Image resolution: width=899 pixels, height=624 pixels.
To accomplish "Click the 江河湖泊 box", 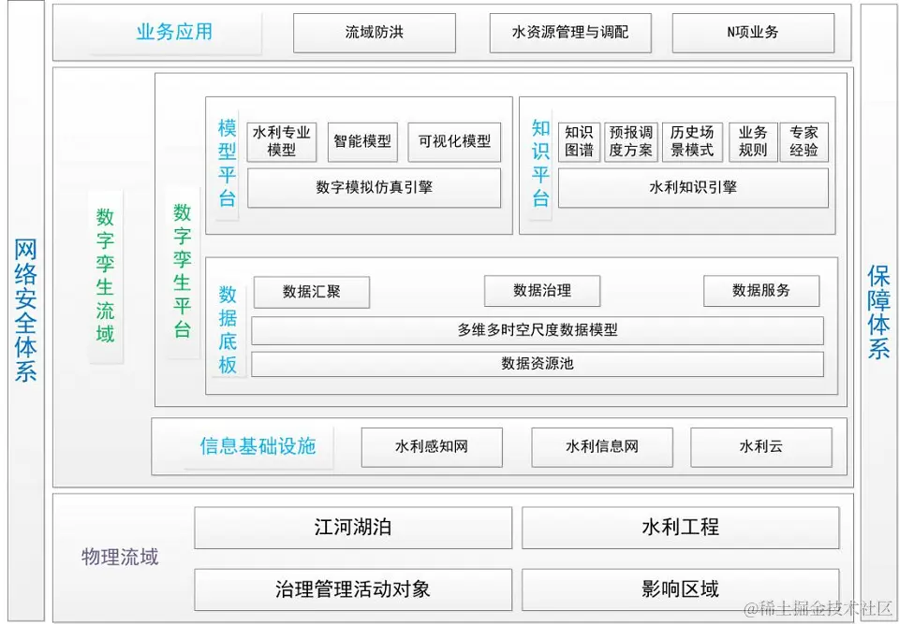I will tap(352, 527).
